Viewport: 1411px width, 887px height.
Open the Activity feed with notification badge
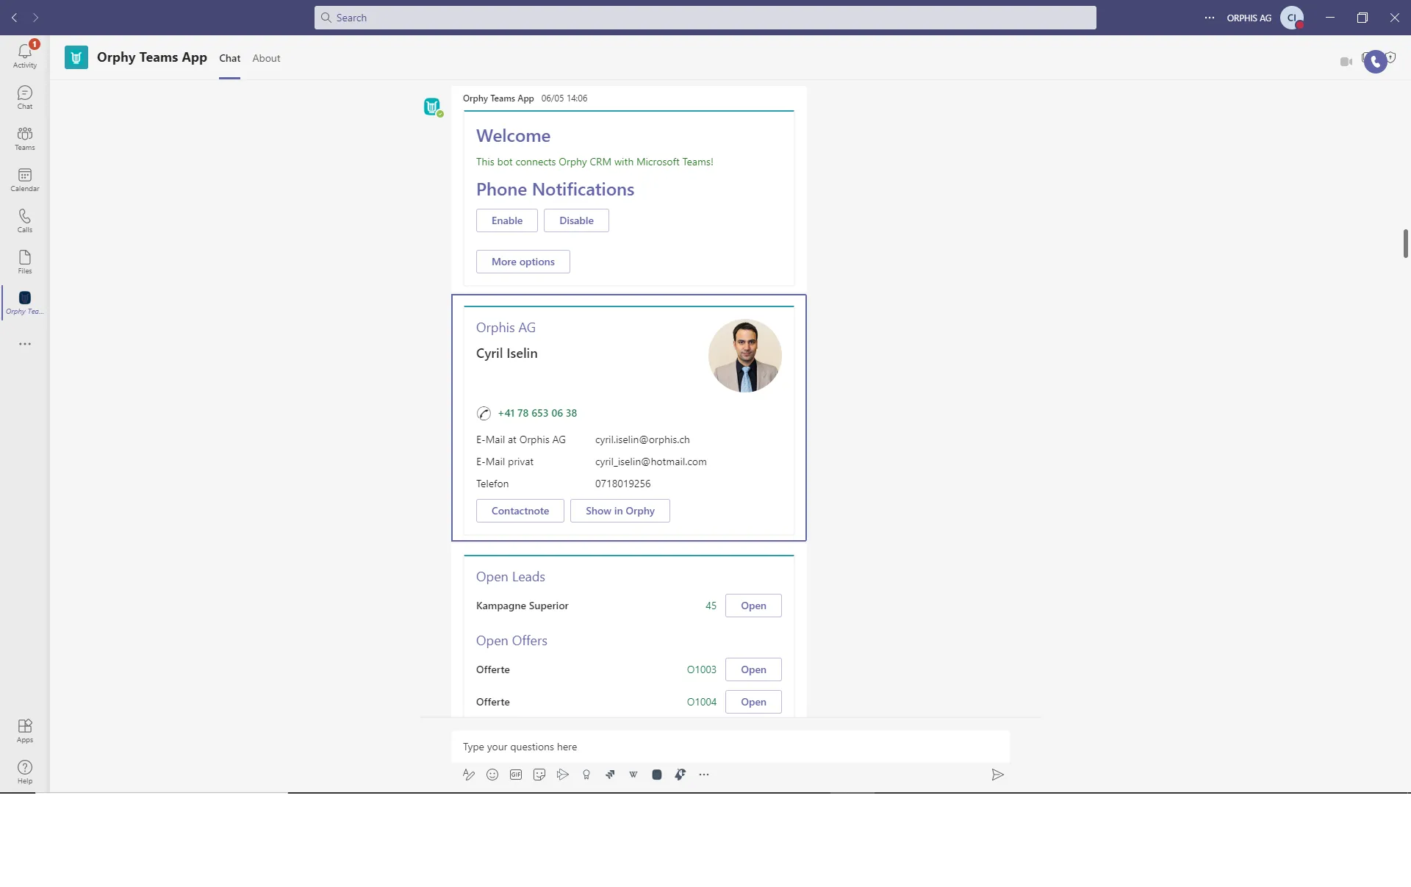[x=25, y=55]
